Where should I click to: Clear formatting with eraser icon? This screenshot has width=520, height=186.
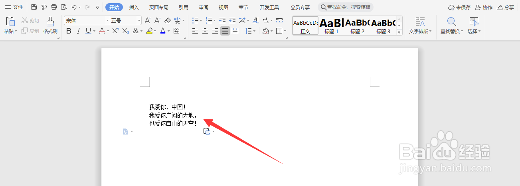[x=168, y=20]
